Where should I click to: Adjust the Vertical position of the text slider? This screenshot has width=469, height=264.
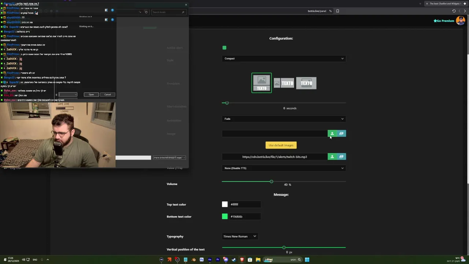(284, 247)
